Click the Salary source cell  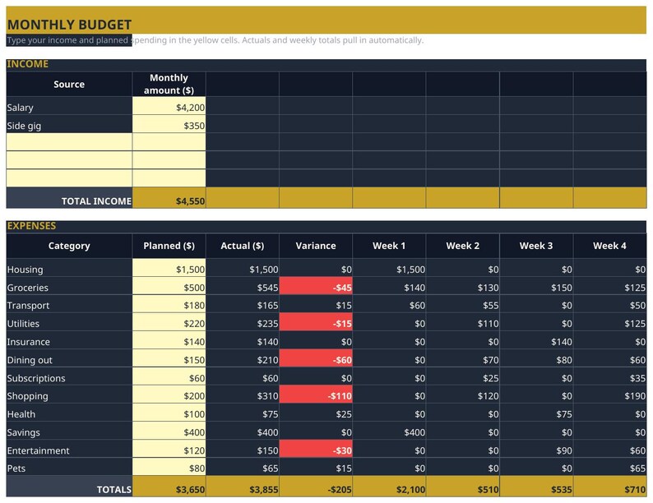pyautogui.click(x=69, y=106)
